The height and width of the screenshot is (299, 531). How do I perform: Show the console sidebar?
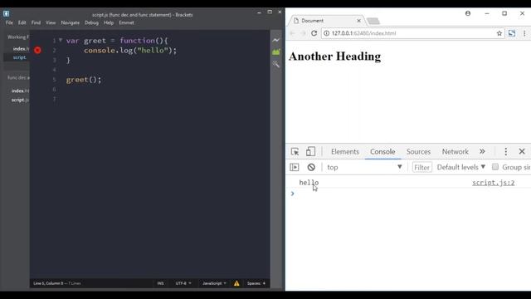tap(295, 167)
